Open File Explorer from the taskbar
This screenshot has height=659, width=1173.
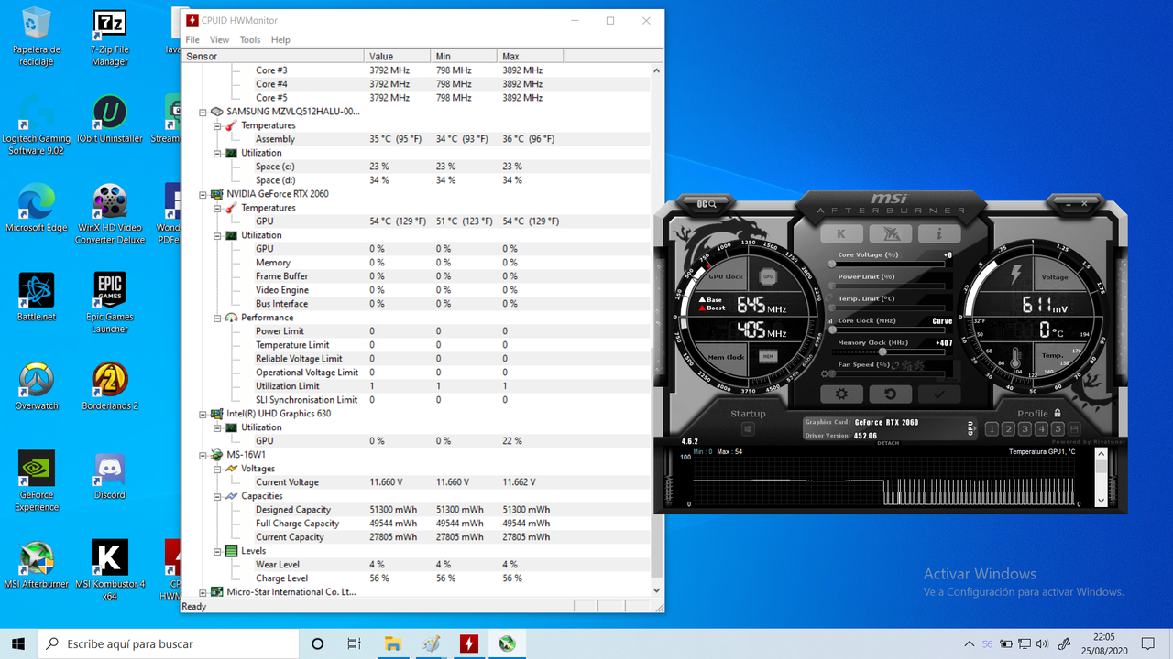pos(392,643)
